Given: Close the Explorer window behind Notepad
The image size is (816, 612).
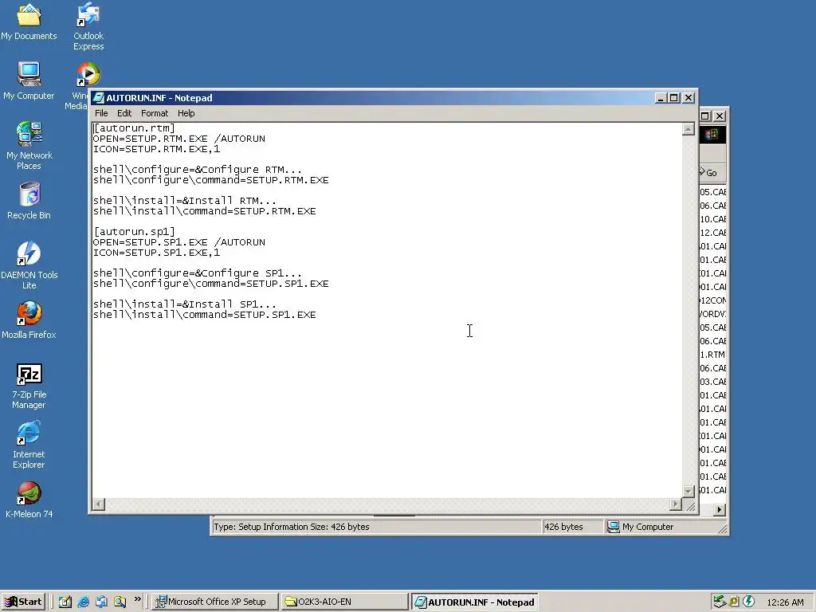Looking at the screenshot, I should click(720, 116).
